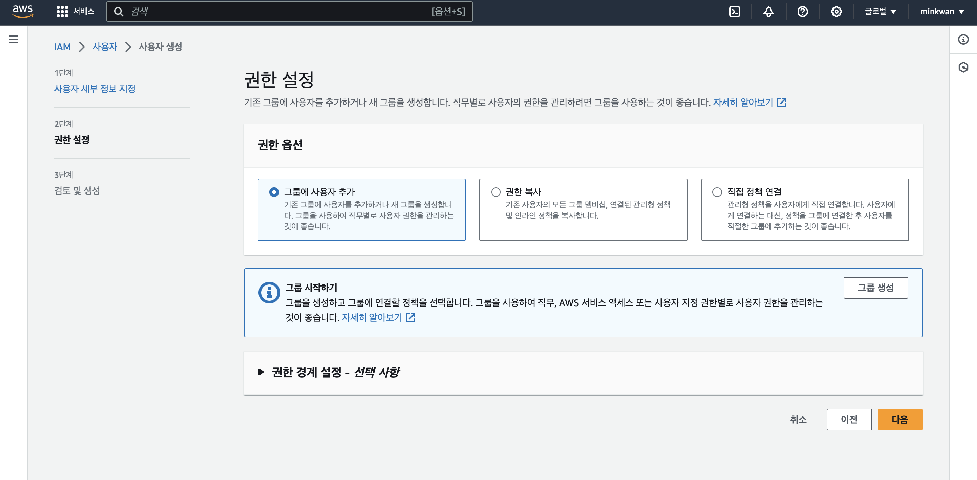This screenshot has height=480, width=977.
Task: Open the info panel icon on right edge
Action: click(963, 39)
